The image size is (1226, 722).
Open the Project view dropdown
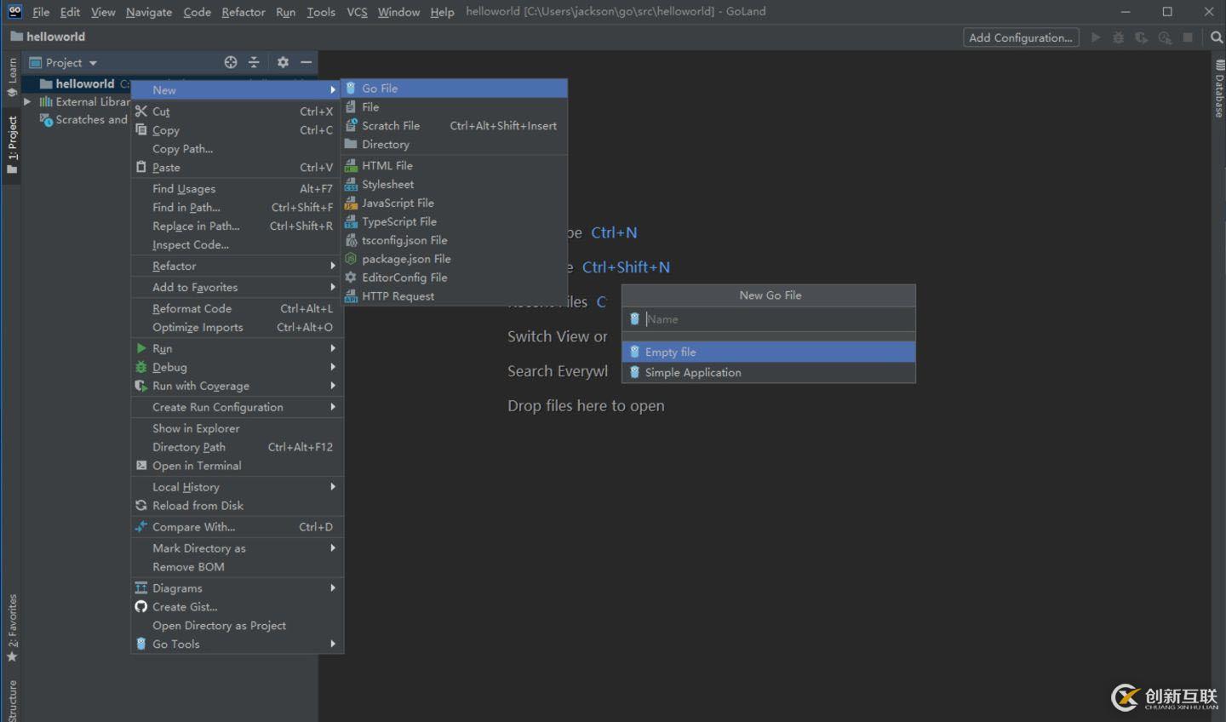pos(64,62)
